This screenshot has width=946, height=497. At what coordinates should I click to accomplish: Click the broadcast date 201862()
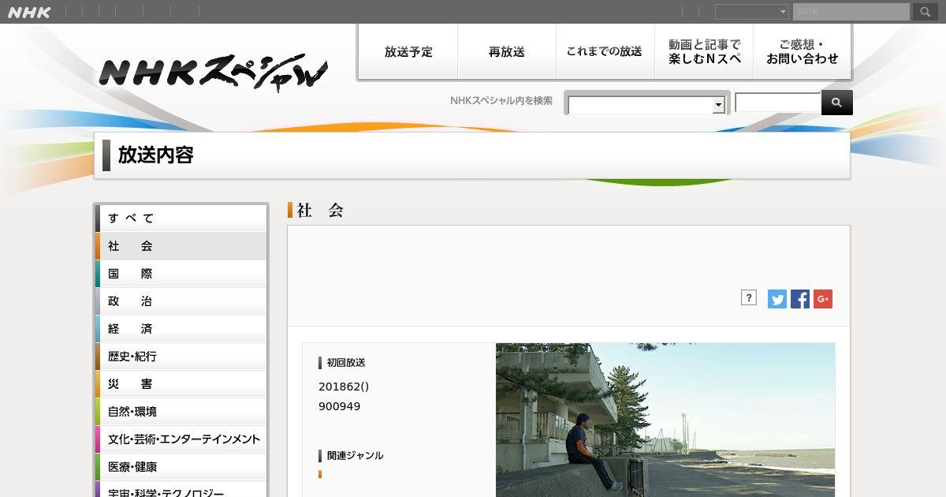pos(344,387)
